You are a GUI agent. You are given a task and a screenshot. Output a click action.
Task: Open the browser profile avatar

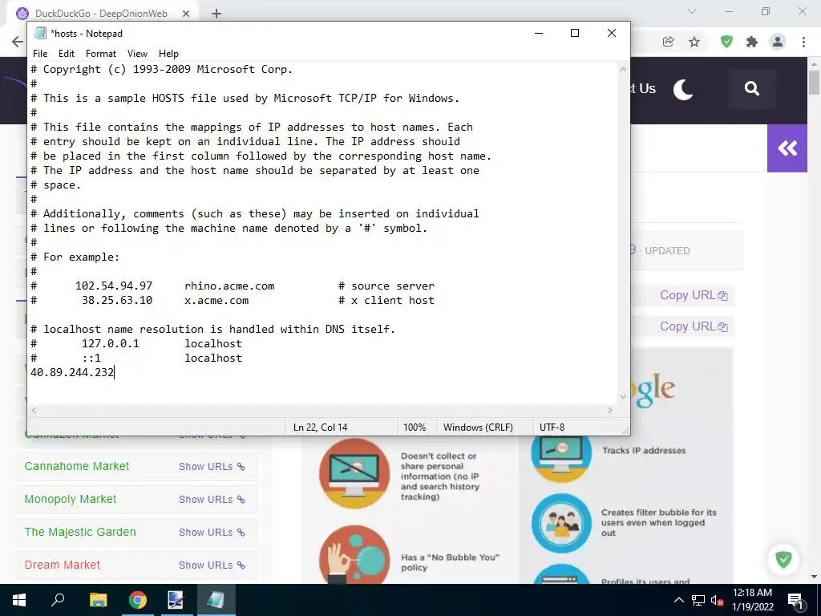click(778, 42)
